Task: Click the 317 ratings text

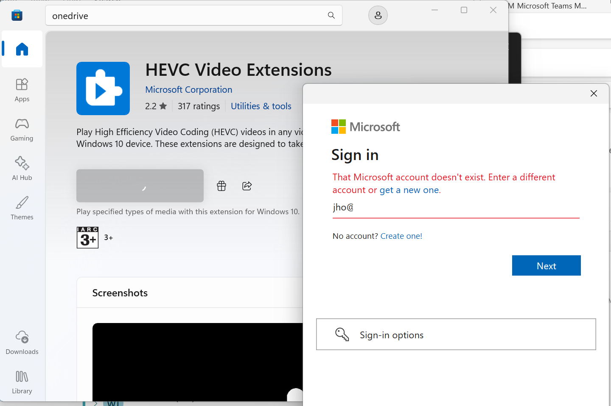Action: click(x=199, y=106)
